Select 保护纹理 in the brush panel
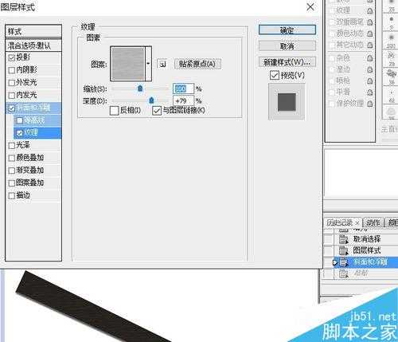 tap(349, 104)
